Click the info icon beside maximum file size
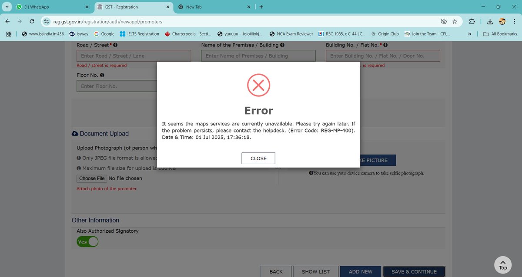522x277 pixels. (x=79, y=168)
